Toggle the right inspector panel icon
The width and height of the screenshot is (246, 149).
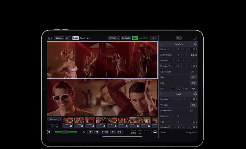point(195,38)
